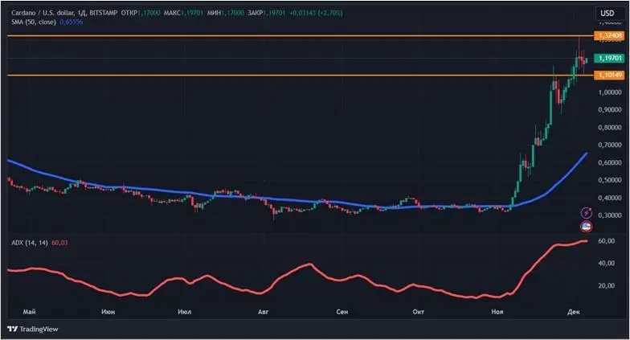The width and height of the screenshot is (630, 340).
Task: Click the Авг label on time axis
Action: 263,310
